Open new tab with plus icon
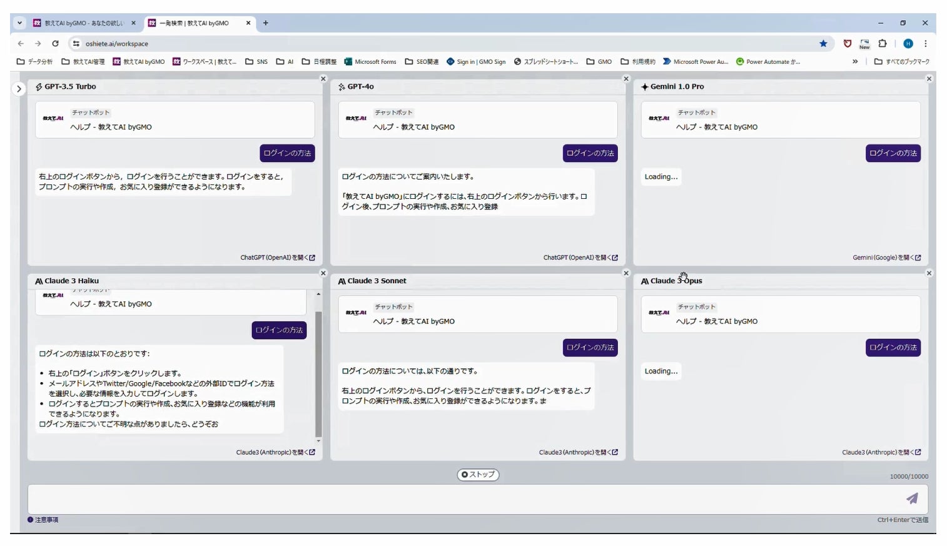 coord(266,23)
